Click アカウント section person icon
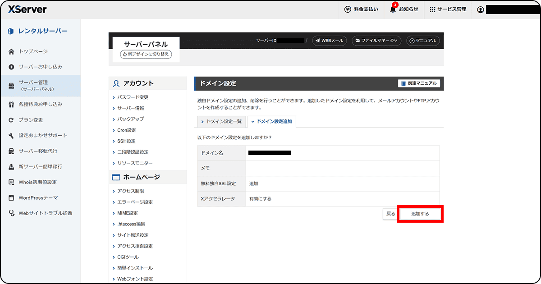 (x=116, y=83)
